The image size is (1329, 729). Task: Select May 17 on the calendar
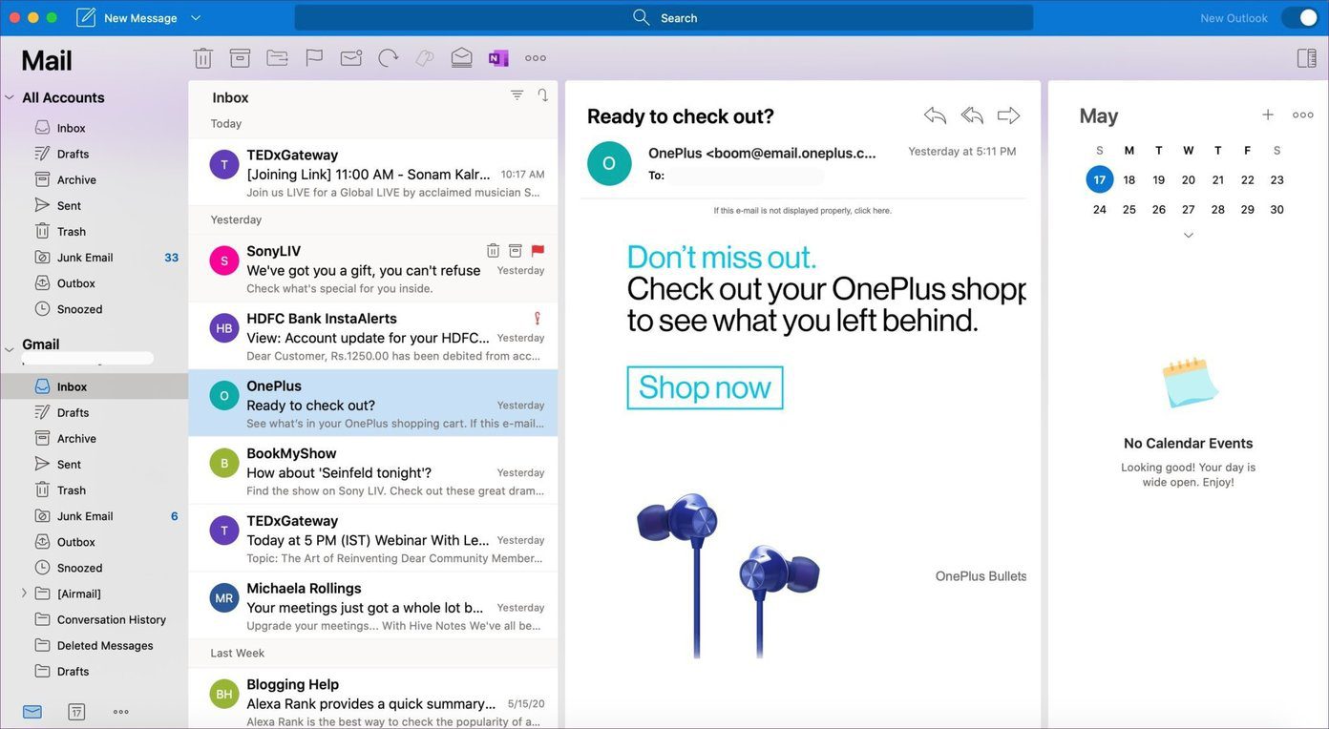click(1100, 179)
